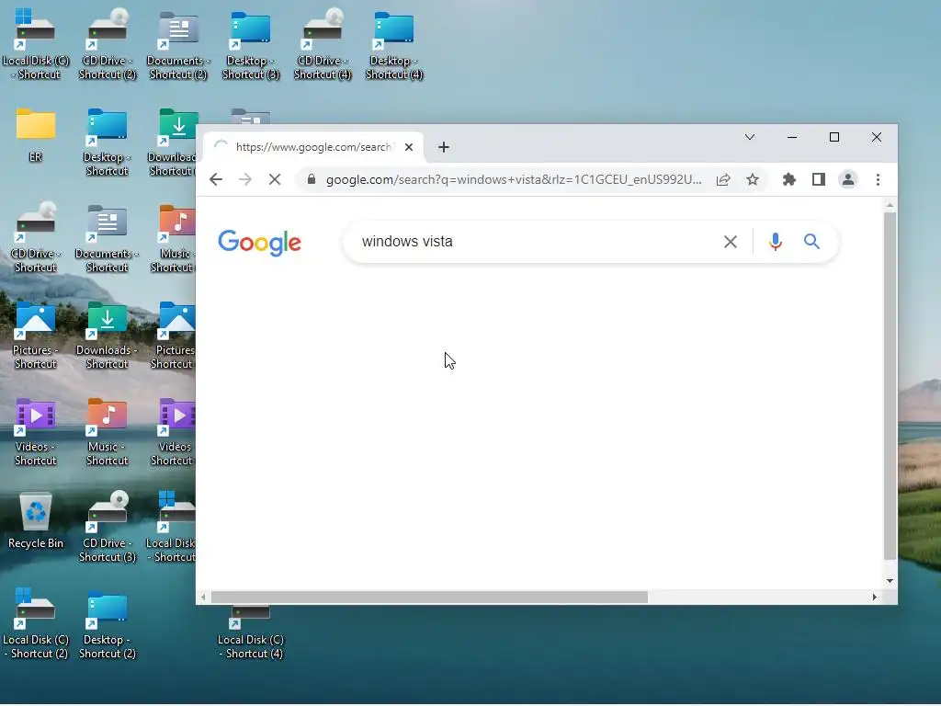941x706 pixels.
Task: Select Local Disk (C) - Shortcut (2) icon
Action: [x=36, y=624]
